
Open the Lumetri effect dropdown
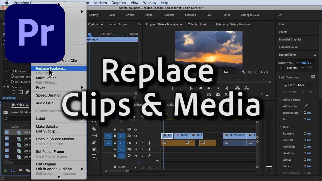(296, 68)
